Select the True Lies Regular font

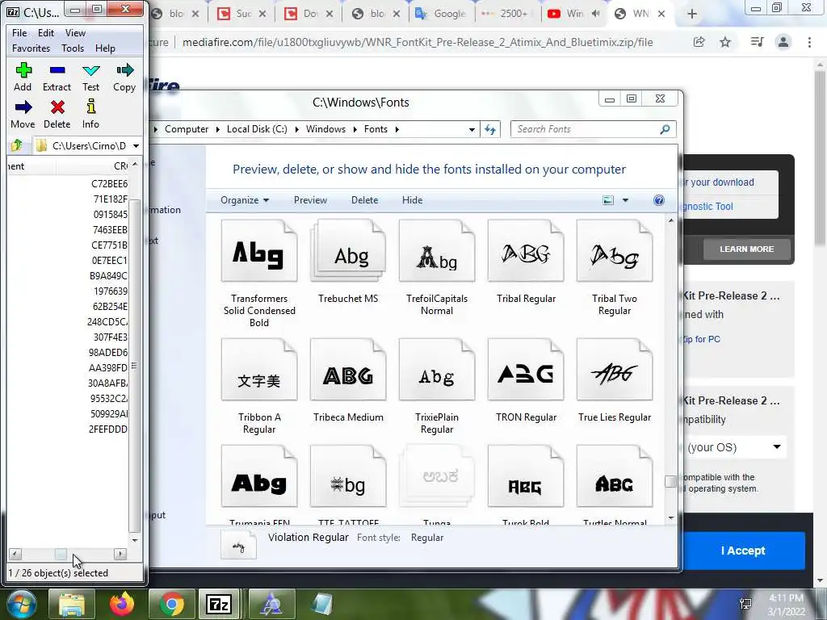tap(615, 381)
